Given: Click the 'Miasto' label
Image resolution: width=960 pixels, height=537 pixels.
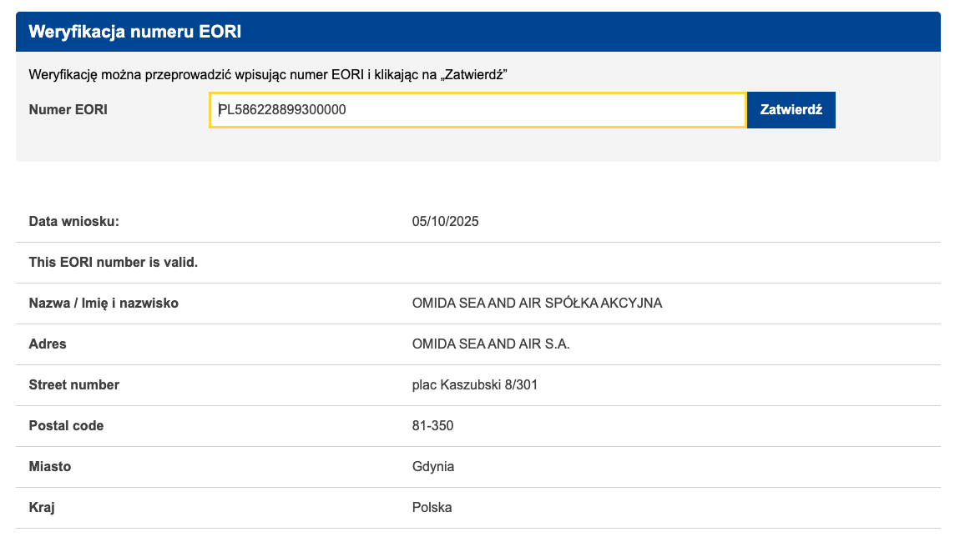Looking at the screenshot, I should [x=49, y=467].
